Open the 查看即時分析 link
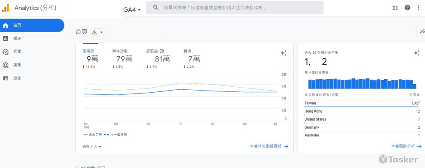This screenshot has height=168, width=425. 406,146
